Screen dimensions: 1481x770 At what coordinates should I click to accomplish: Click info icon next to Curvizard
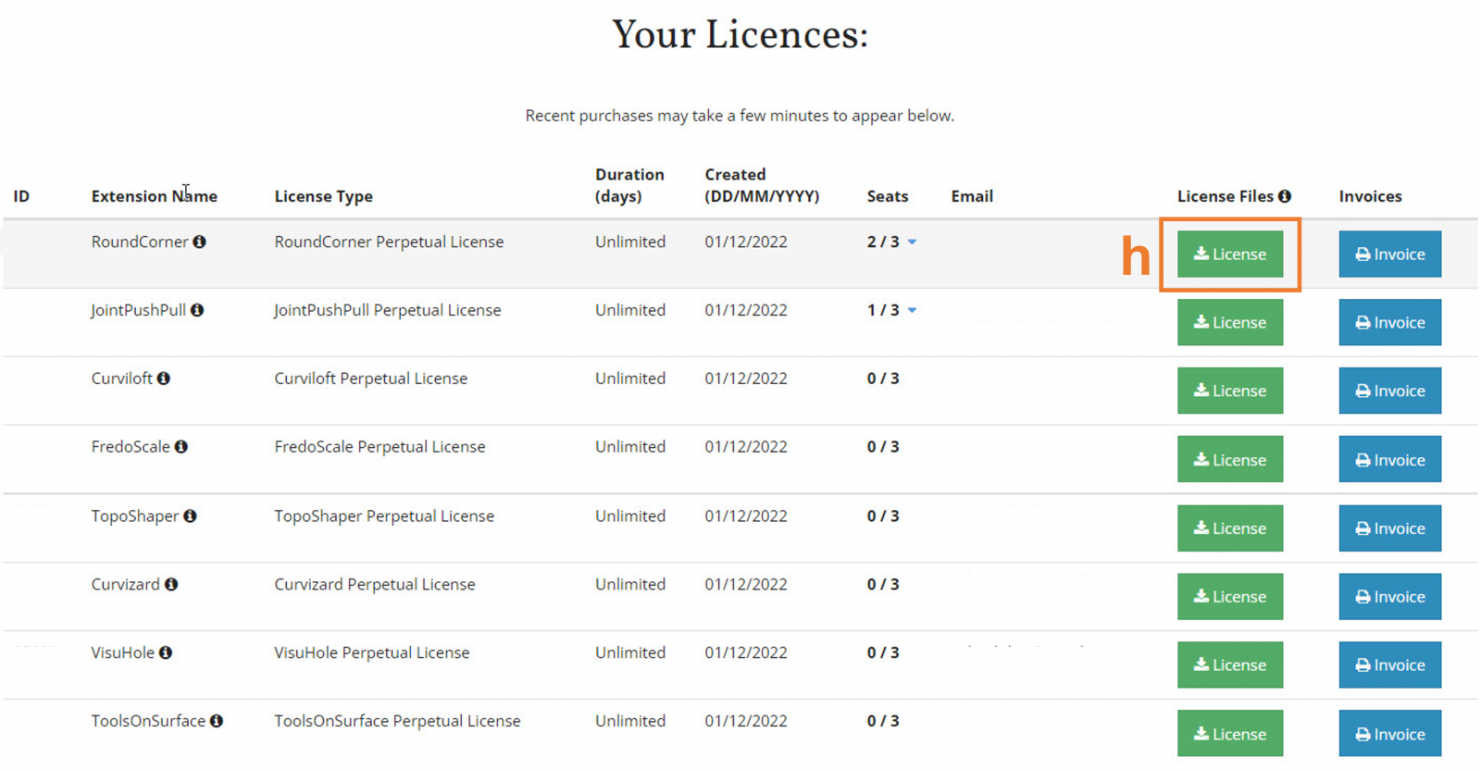(171, 585)
